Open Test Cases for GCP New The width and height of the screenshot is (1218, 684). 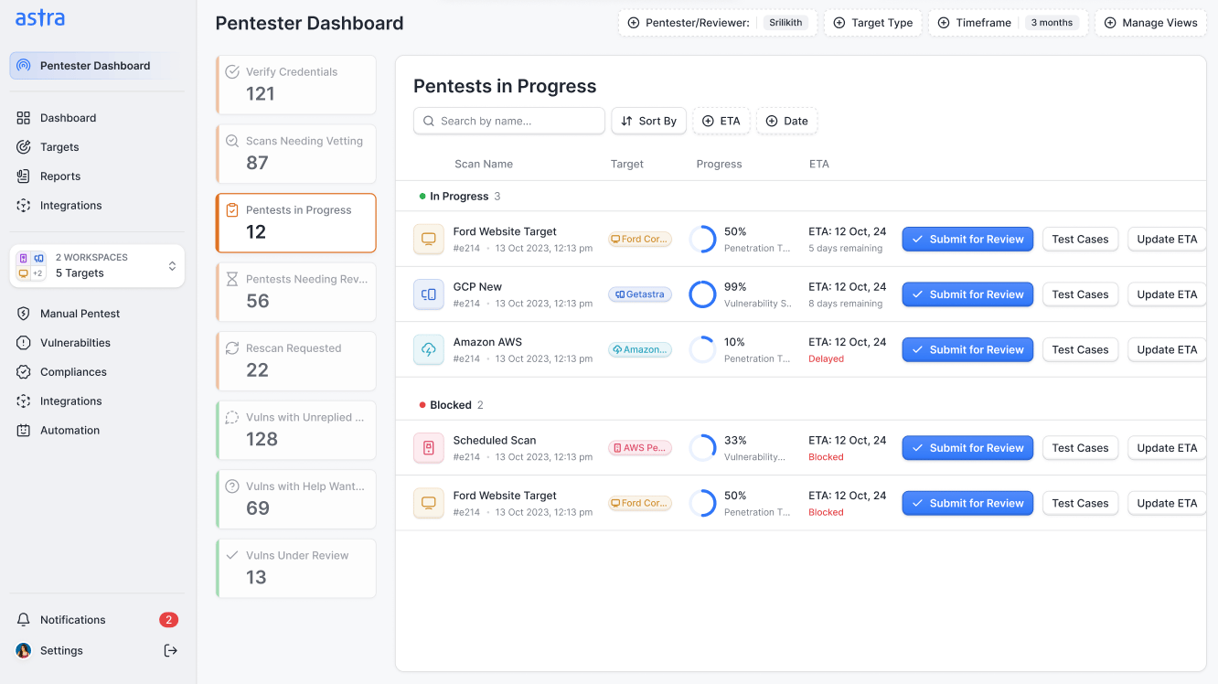pos(1080,294)
